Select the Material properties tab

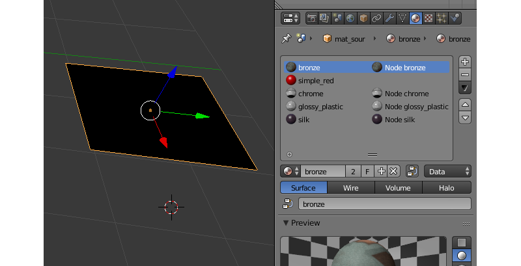(x=415, y=18)
